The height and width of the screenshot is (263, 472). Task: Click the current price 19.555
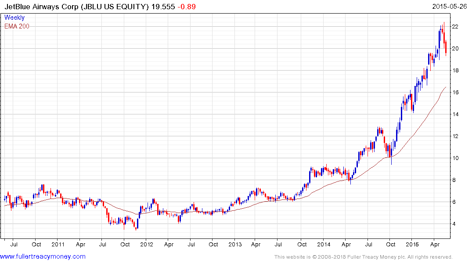click(163, 7)
